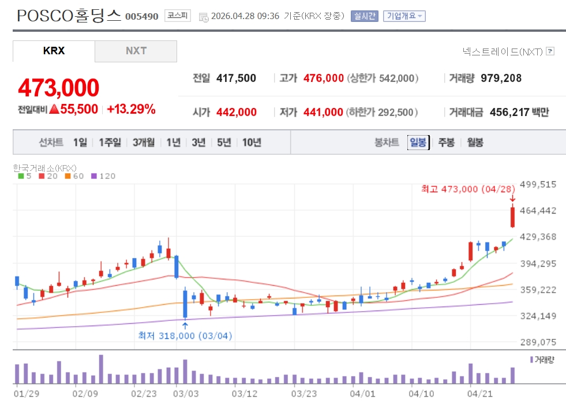Click the clock icon beside the timestamp
Screen dimensions: 566x411
pyautogui.click(x=204, y=17)
